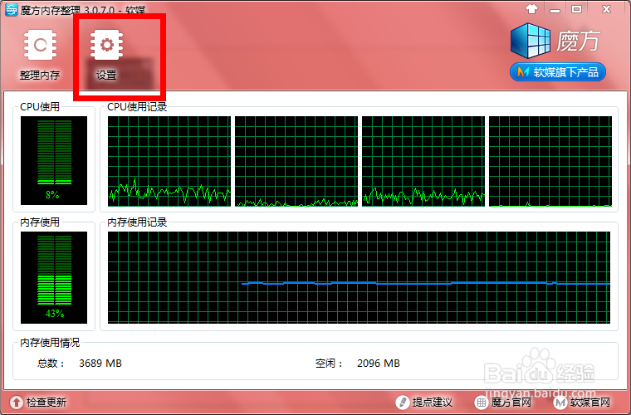
Task: Click the 检查更新 up-arrow icon
Action: point(17,402)
